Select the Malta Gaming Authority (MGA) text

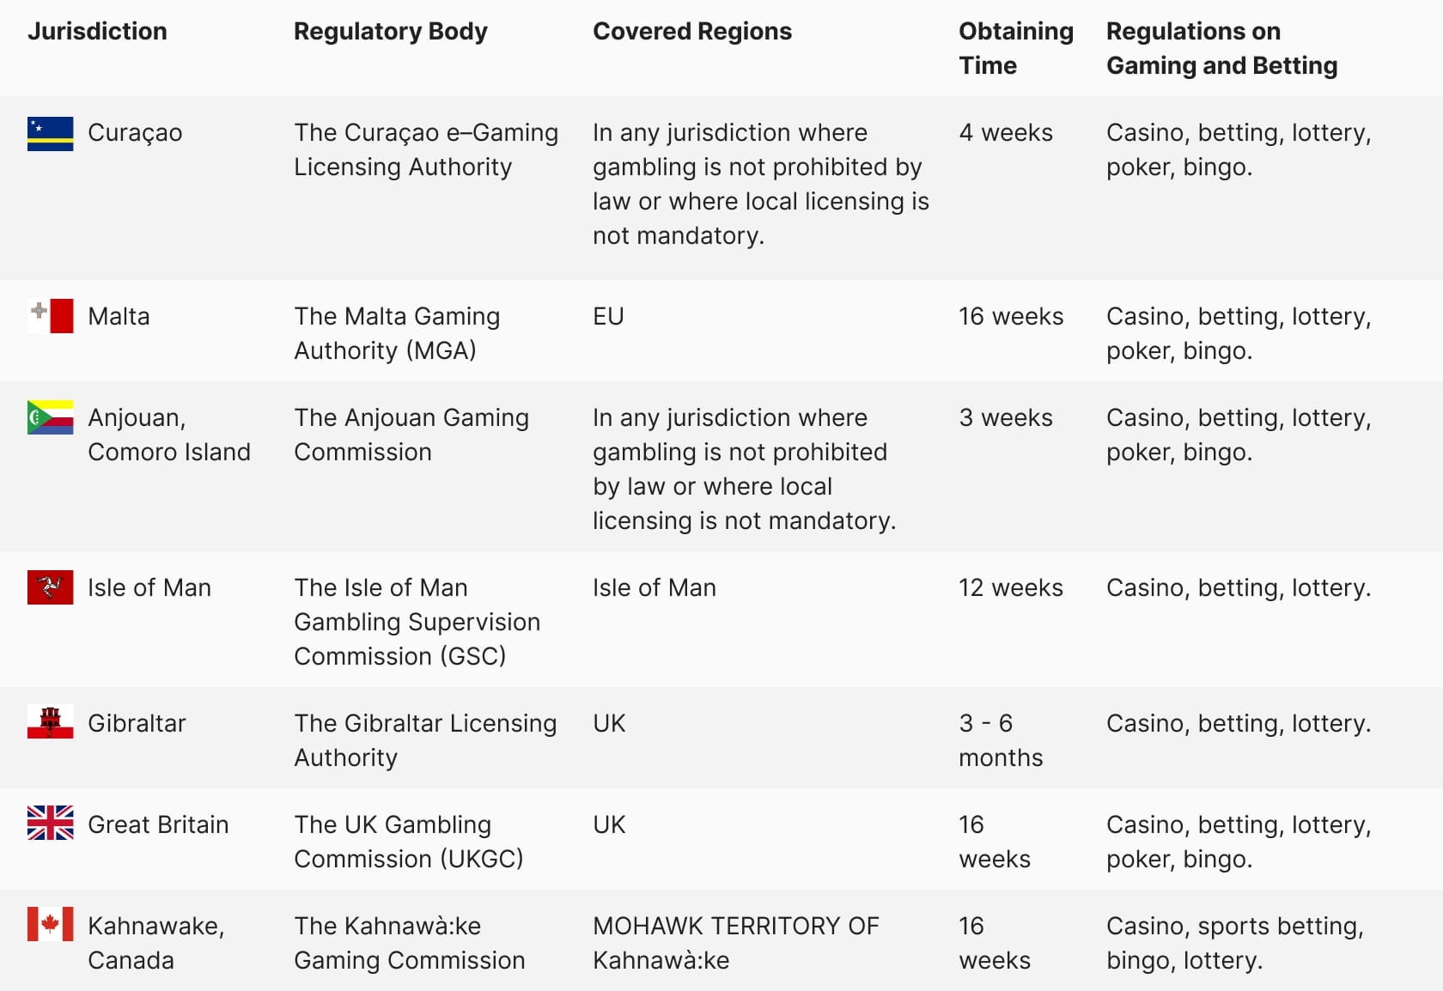click(397, 333)
